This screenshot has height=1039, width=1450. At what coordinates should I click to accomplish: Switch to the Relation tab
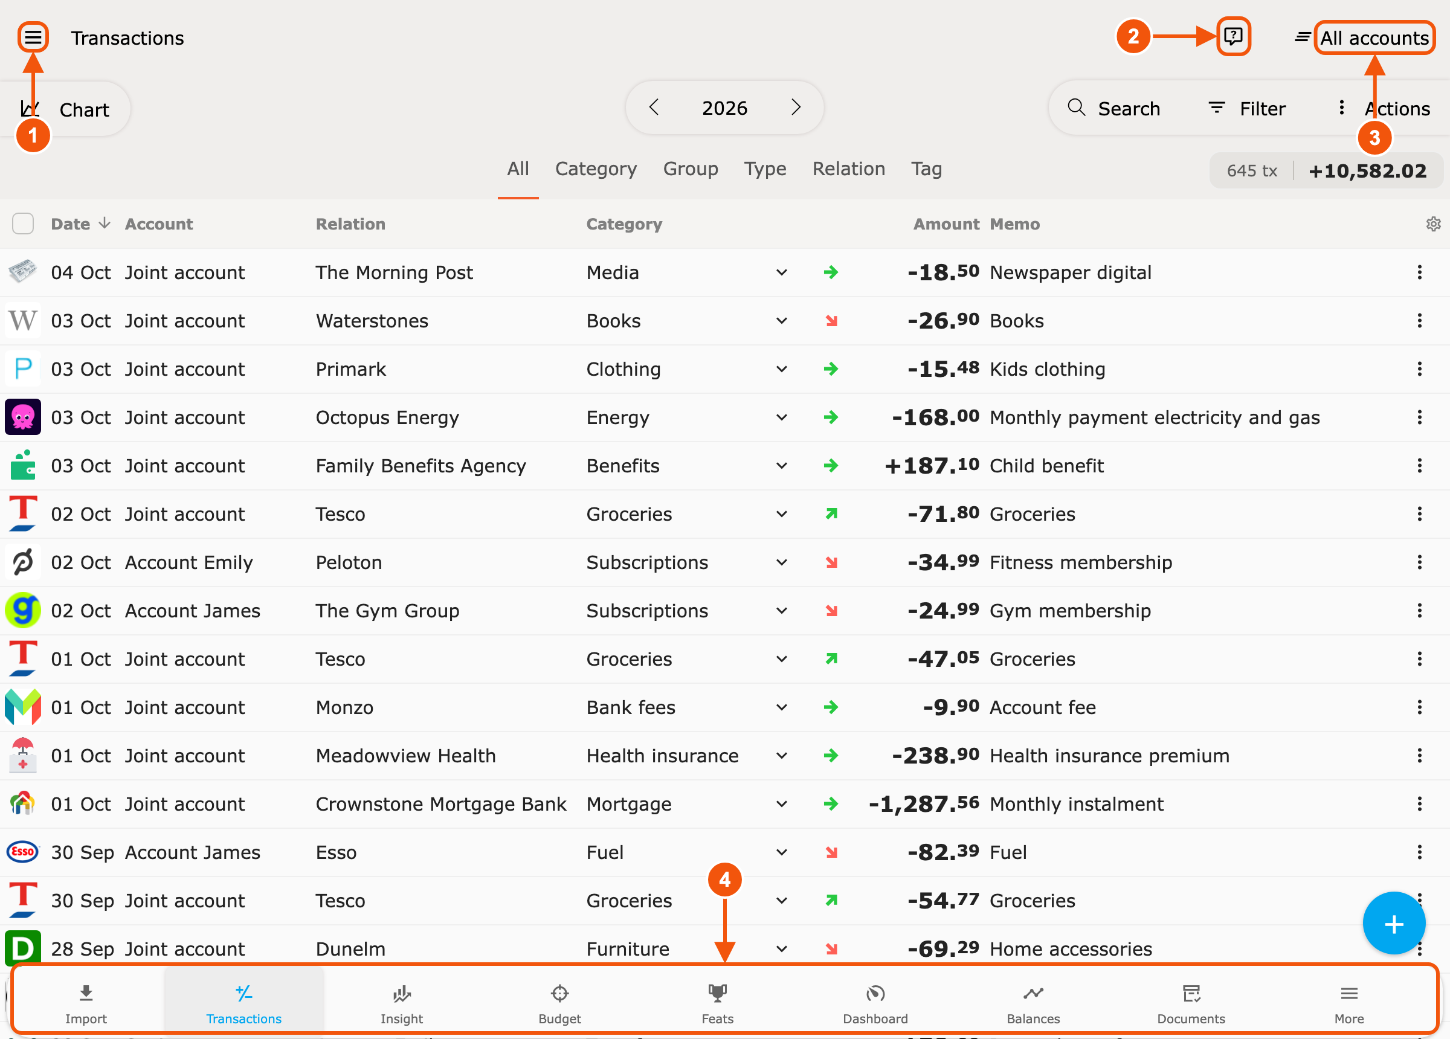pyautogui.click(x=848, y=169)
